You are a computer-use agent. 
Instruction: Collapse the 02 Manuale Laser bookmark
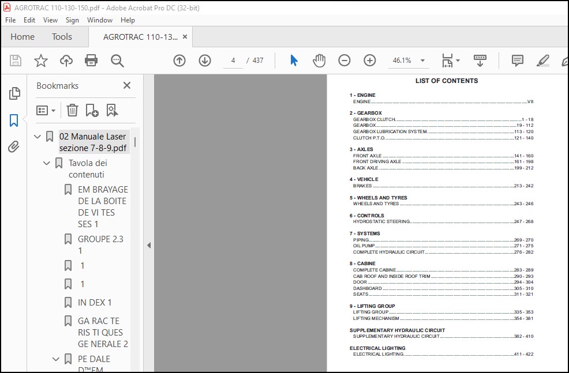[x=37, y=137]
